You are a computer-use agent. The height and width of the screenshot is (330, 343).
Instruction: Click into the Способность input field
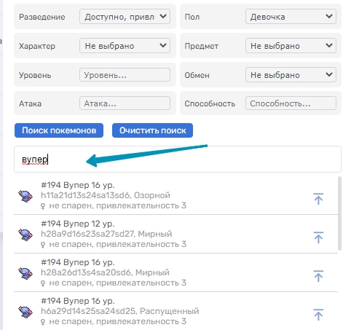291,103
